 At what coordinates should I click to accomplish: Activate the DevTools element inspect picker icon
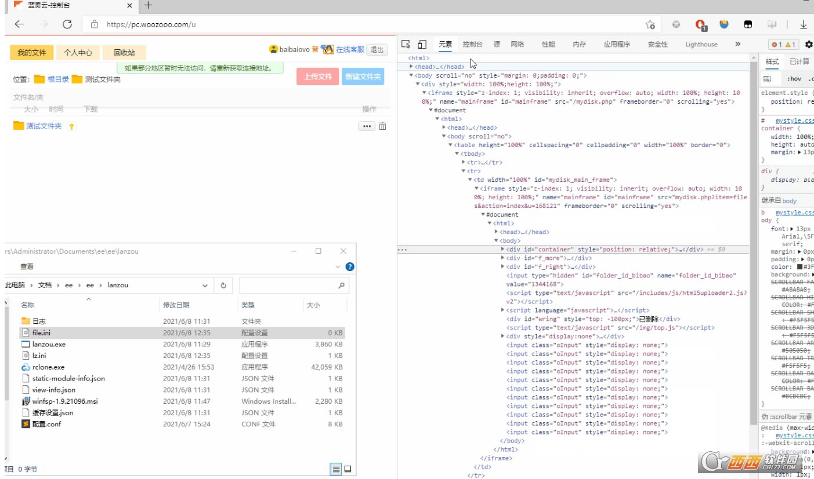[x=406, y=44]
